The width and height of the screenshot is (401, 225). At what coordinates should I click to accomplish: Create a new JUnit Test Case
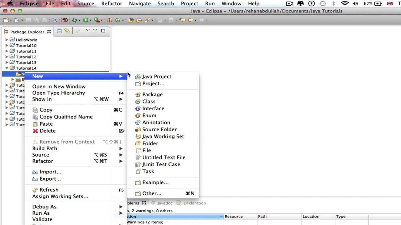[163, 164]
